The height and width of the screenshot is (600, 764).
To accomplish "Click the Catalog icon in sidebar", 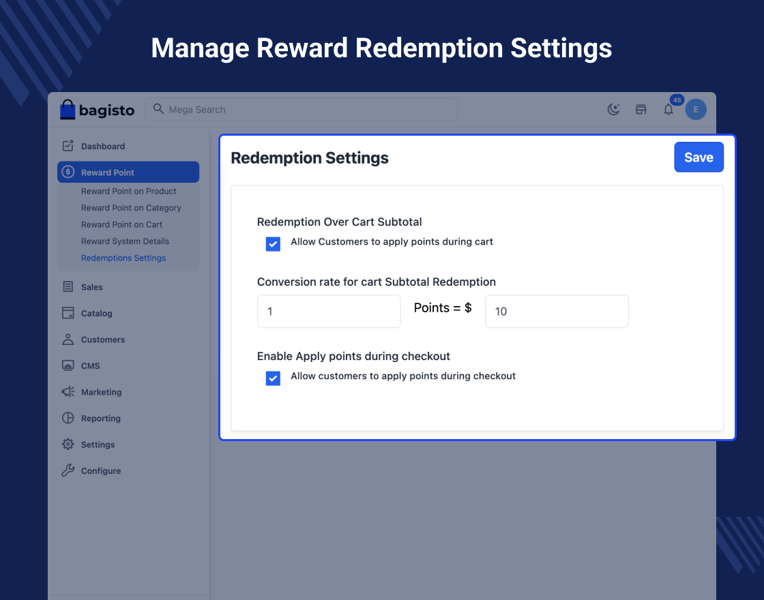I will click(x=68, y=313).
